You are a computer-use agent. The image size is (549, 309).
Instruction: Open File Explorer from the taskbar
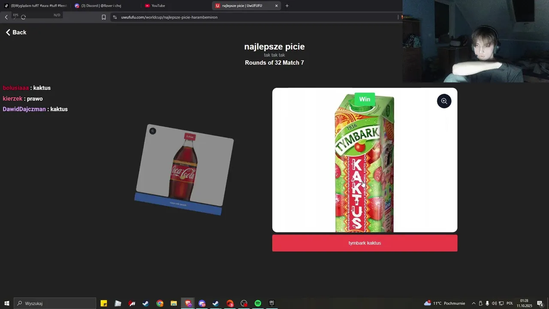[x=174, y=303]
